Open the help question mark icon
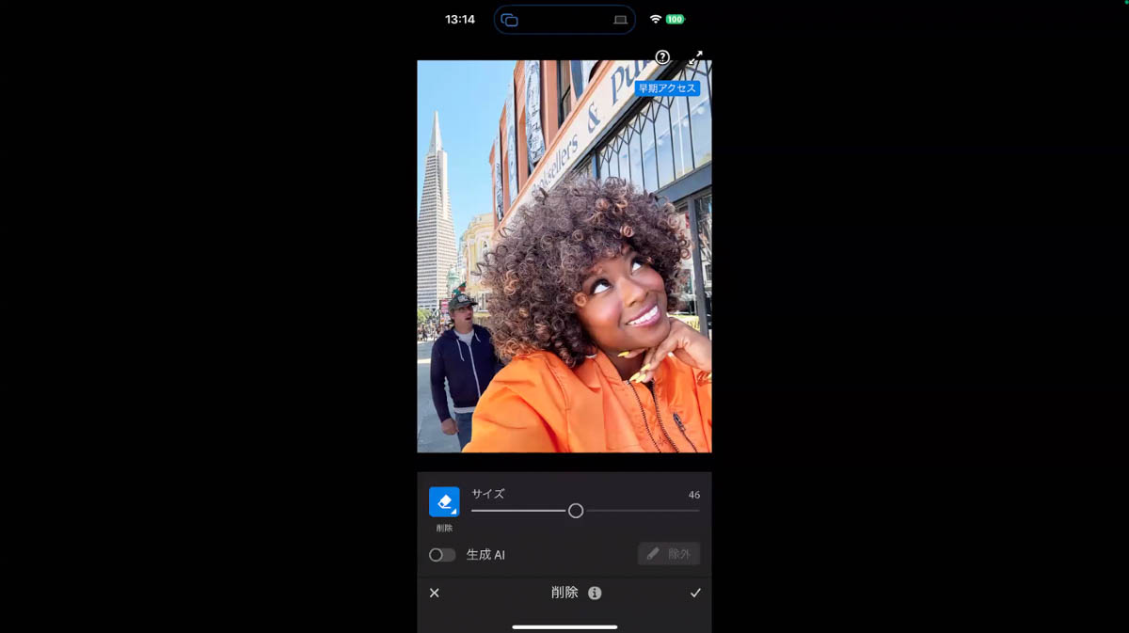1129x633 pixels. (x=662, y=57)
